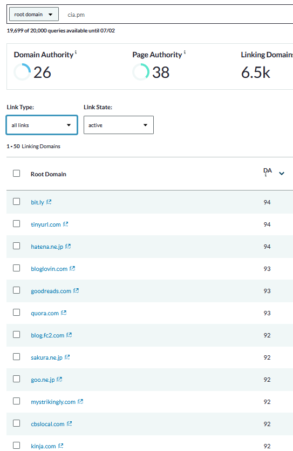The image size is (293, 451).
Task: Select the DA value 94 for bit.ly
Action: [x=267, y=202]
